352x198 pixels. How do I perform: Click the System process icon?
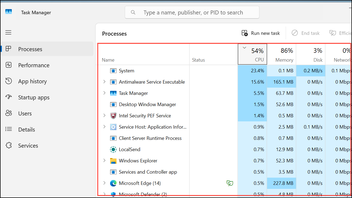113,71
